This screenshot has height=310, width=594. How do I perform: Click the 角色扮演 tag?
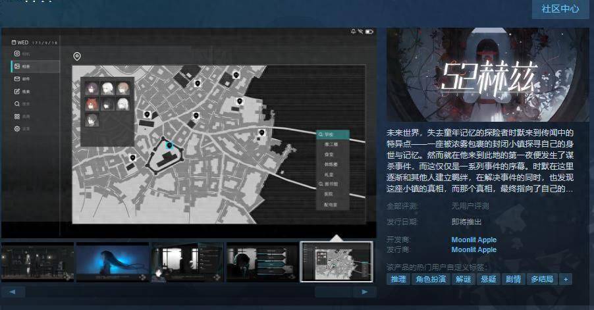(x=431, y=279)
